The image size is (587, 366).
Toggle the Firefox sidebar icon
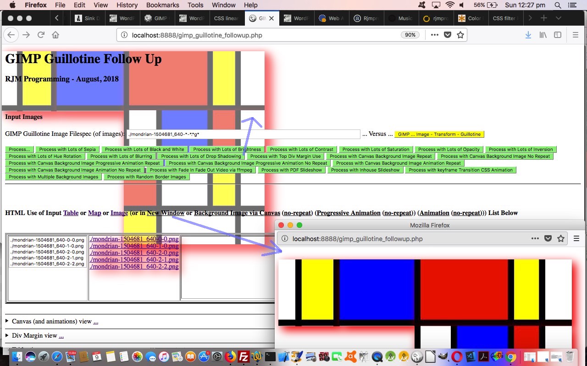pos(558,35)
